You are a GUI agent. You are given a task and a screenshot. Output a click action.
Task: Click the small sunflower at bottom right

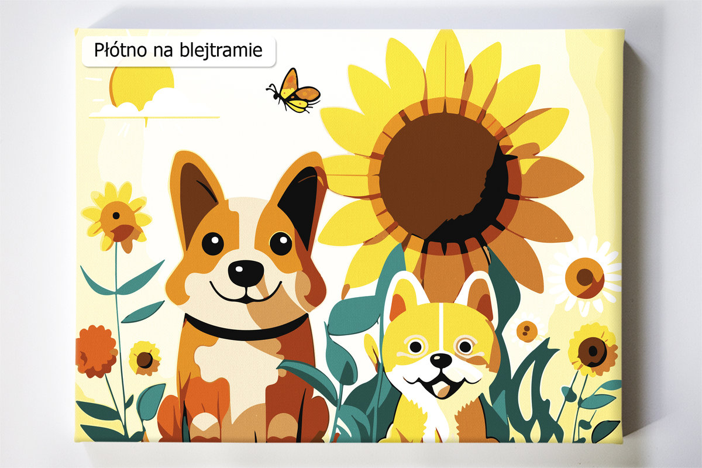(592, 350)
